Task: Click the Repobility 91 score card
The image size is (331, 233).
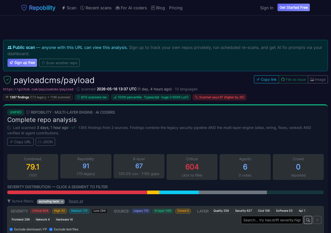Action: click(x=86, y=166)
